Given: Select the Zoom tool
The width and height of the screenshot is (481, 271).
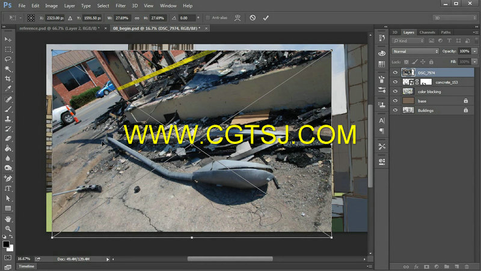Looking at the screenshot, I should [x=8, y=229].
